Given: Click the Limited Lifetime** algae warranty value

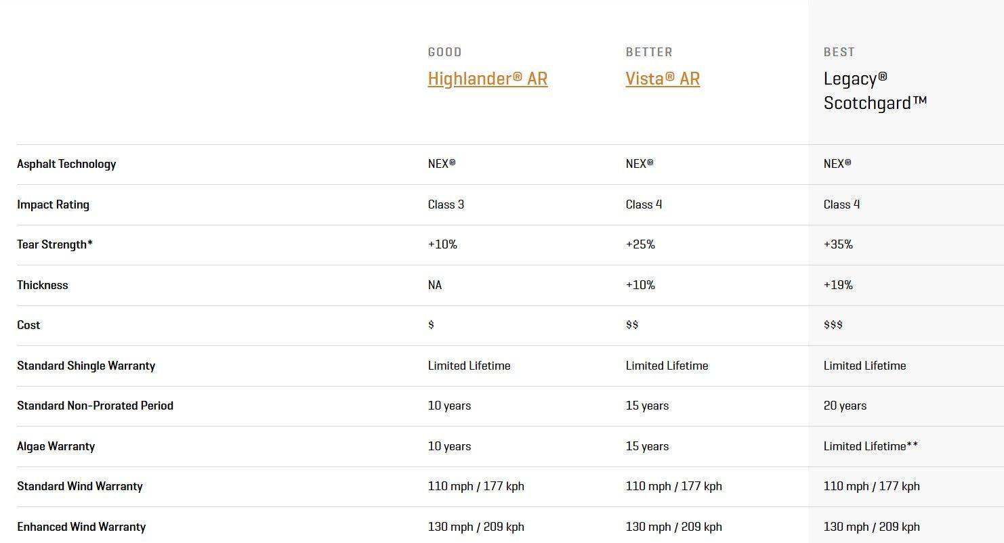Looking at the screenshot, I should pos(871,446).
